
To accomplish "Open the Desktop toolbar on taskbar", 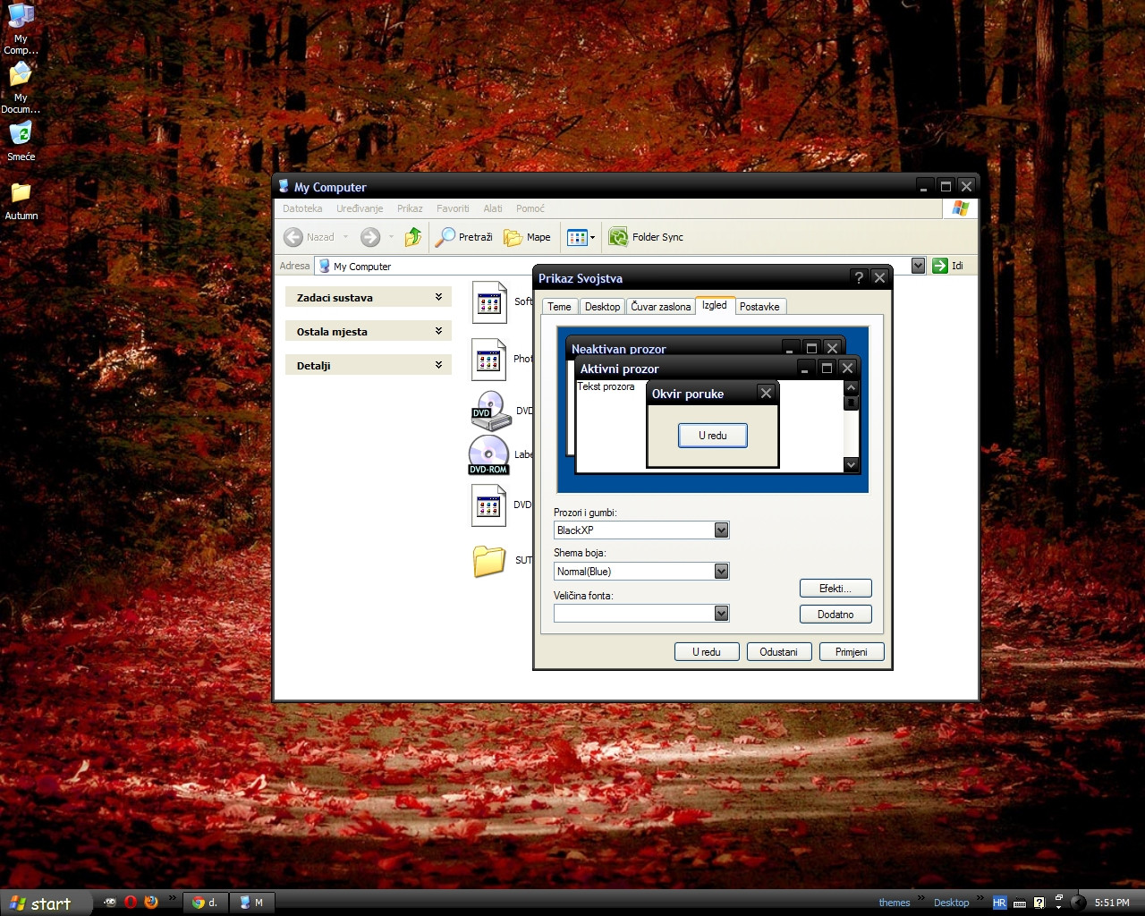I will 951,903.
